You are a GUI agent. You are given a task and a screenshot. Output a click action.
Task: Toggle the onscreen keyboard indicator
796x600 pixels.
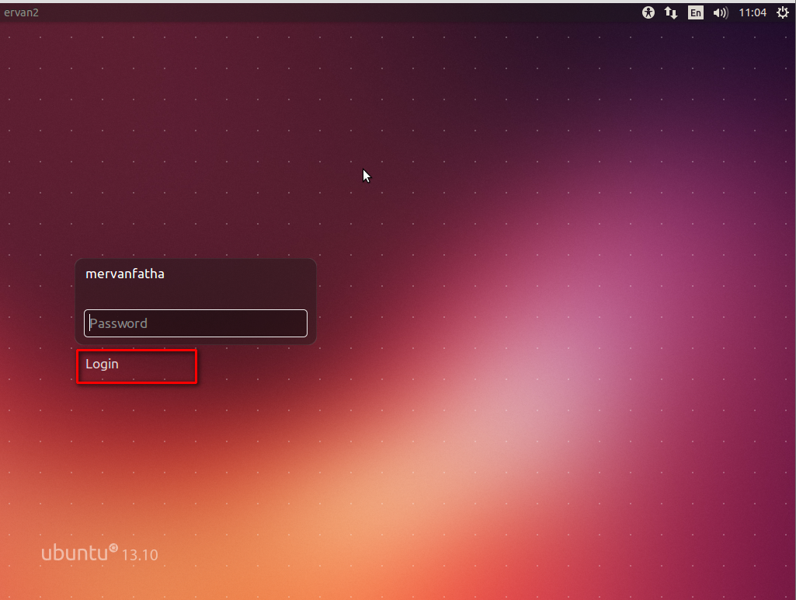pyautogui.click(x=648, y=12)
